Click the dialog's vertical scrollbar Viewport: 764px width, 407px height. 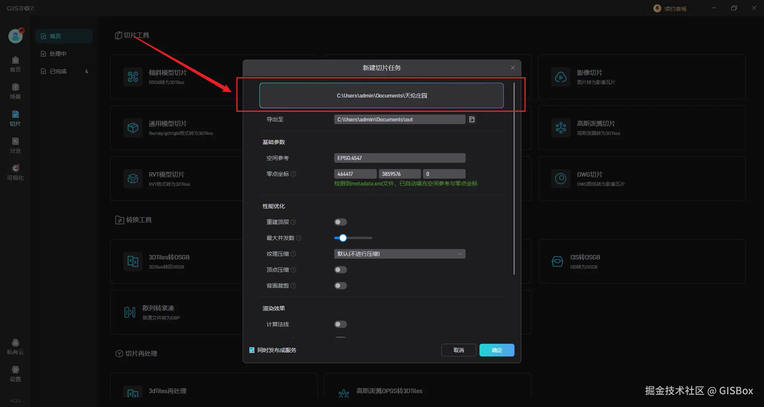[514, 179]
